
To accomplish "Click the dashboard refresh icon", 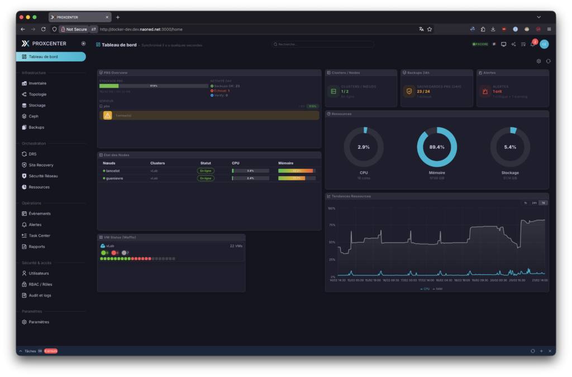I will tap(548, 61).
